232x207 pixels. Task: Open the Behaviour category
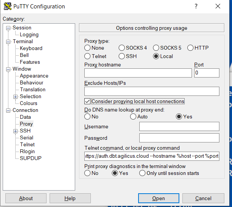point(32,82)
